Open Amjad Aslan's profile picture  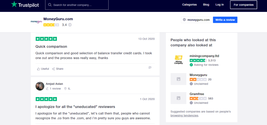pyautogui.click(x=40, y=86)
